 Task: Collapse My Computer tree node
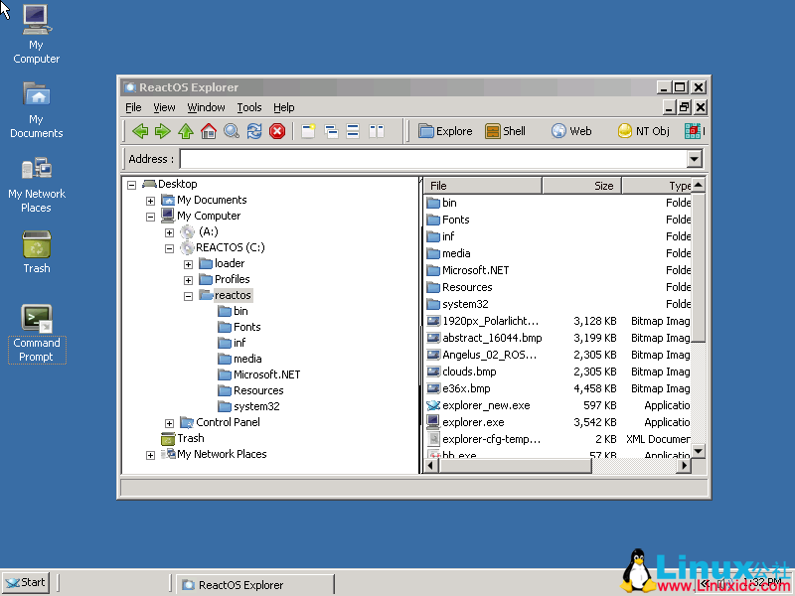pos(151,217)
